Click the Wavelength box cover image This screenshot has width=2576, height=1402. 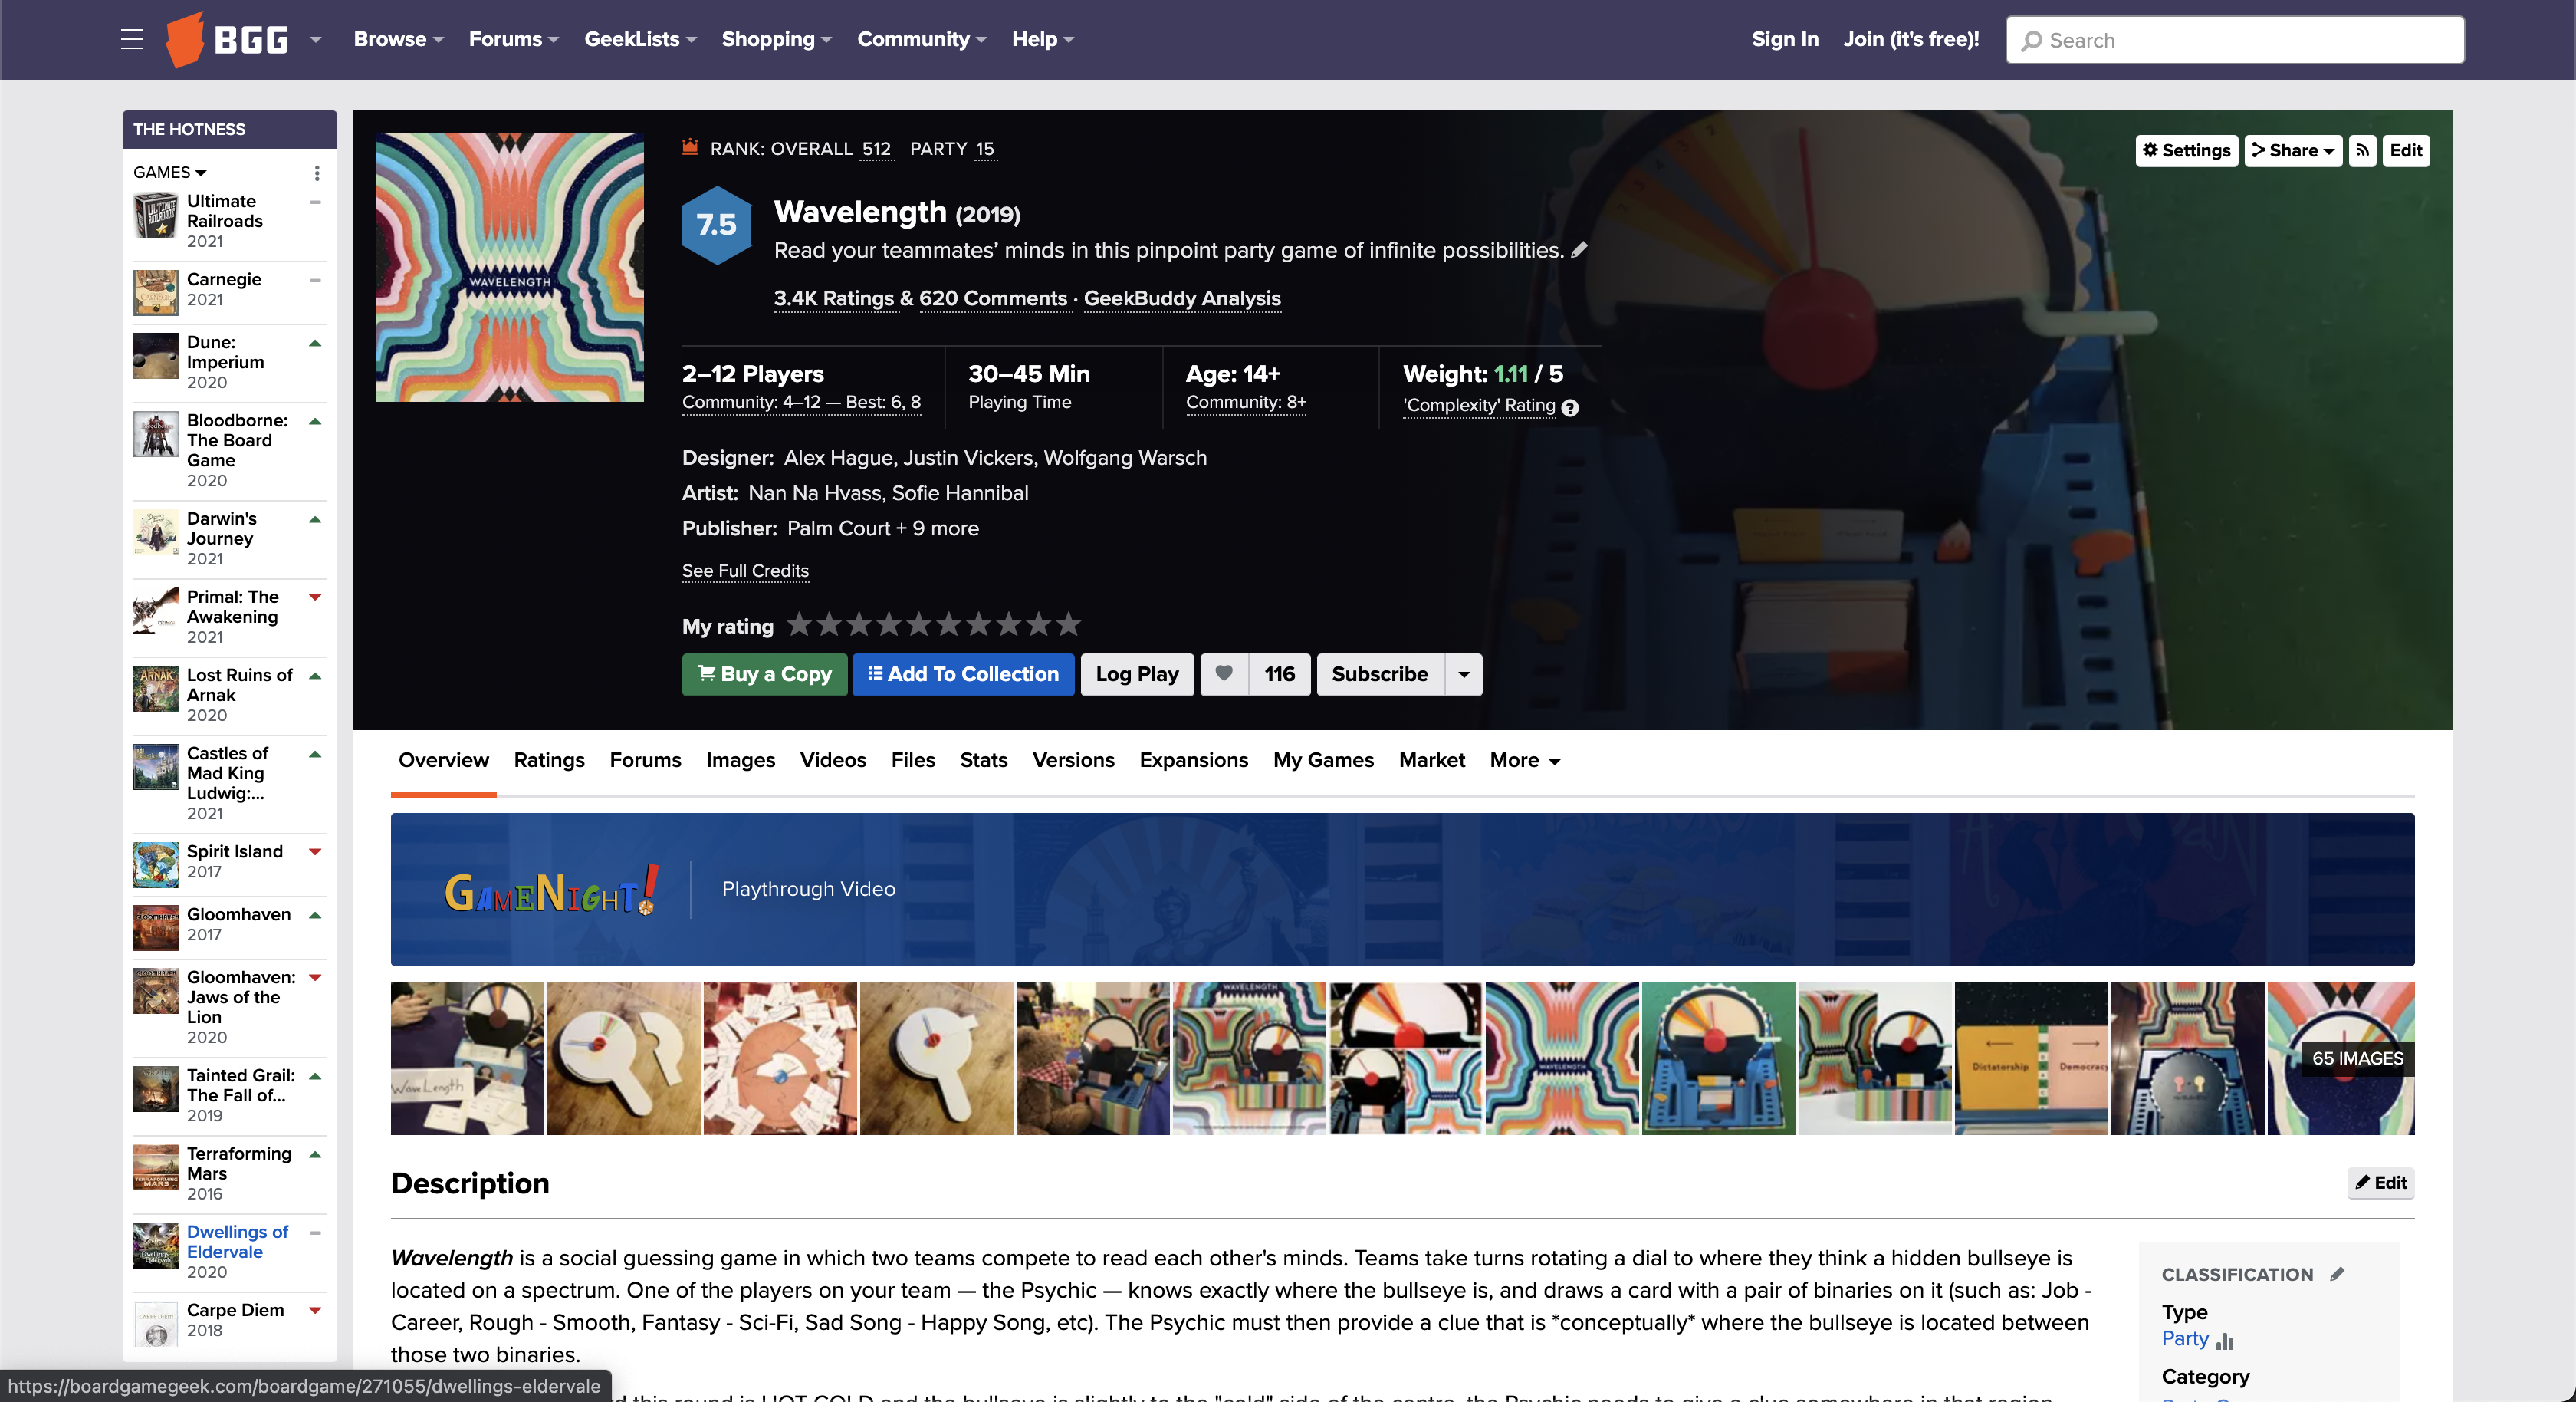[x=509, y=268]
